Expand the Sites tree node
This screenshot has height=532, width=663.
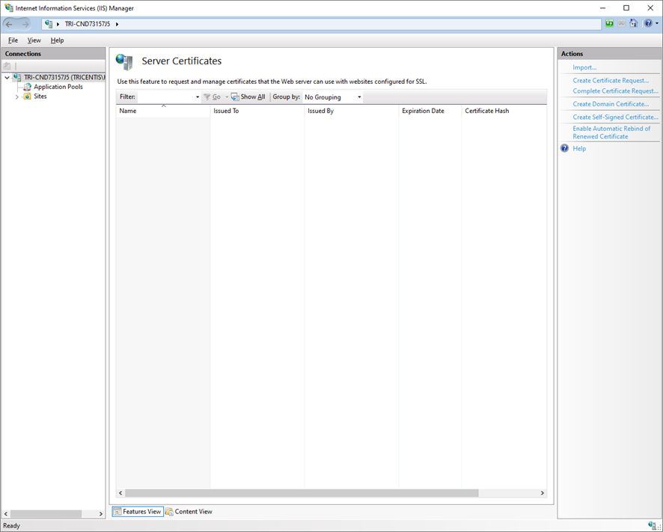(17, 97)
